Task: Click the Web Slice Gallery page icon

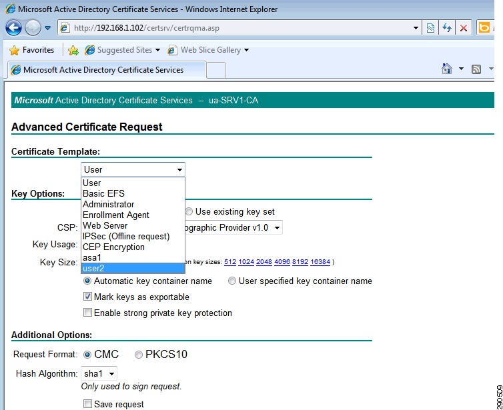Action: 173,50
